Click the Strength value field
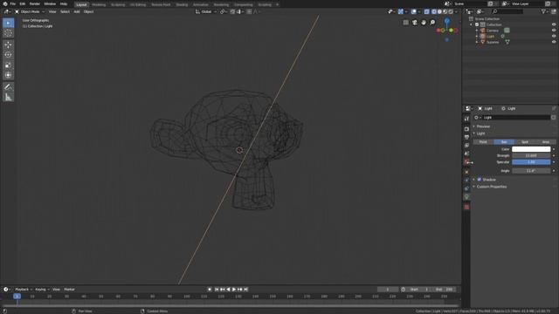 coord(531,155)
